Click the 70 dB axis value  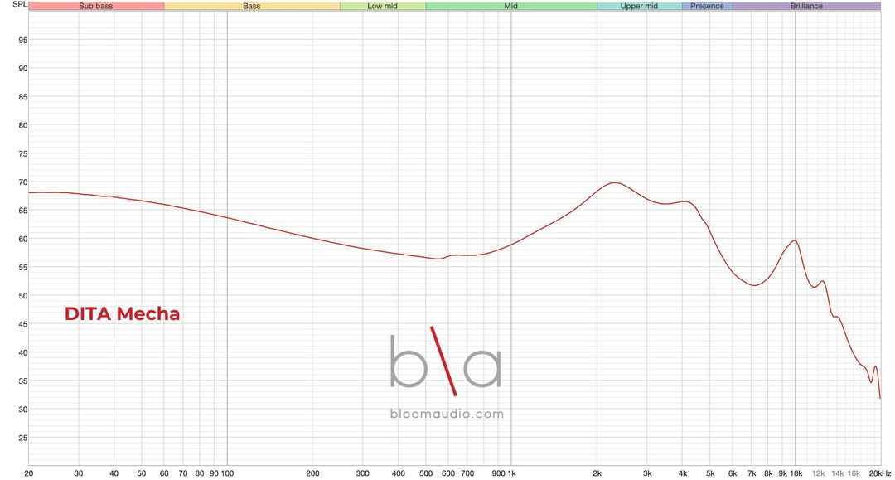click(x=23, y=182)
